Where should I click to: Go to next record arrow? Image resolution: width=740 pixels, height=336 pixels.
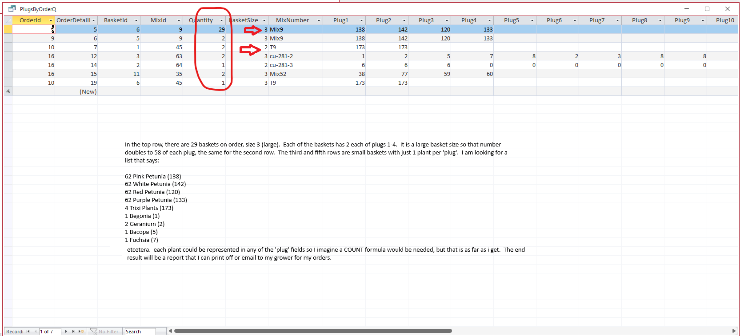tap(66, 332)
